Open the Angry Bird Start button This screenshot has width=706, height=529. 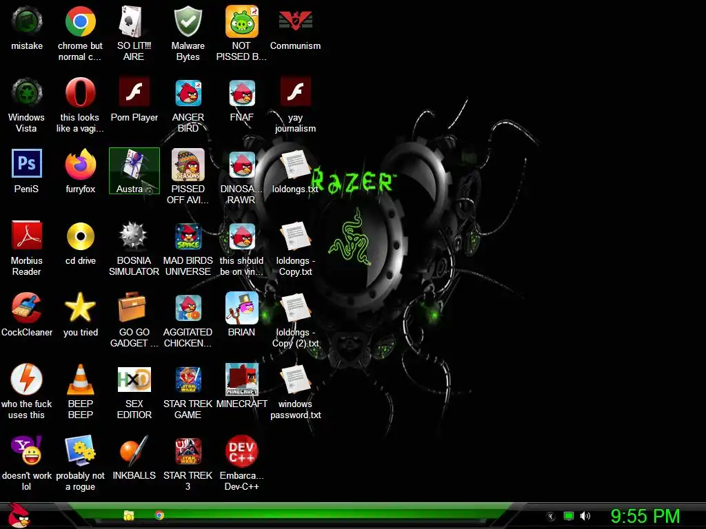[19, 515]
